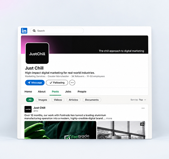Click the 'High-impact digital marketing' tagline text
Image resolution: width=169 pixels, height=159 pixels.
[60, 73]
